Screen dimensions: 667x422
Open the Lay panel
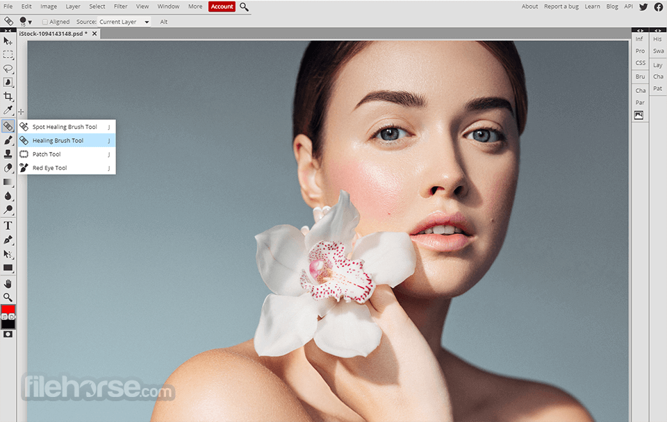click(x=658, y=65)
